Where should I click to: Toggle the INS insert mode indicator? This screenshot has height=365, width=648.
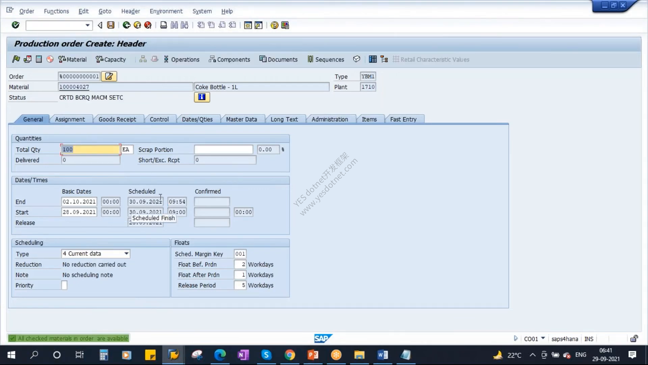pyautogui.click(x=589, y=339)
